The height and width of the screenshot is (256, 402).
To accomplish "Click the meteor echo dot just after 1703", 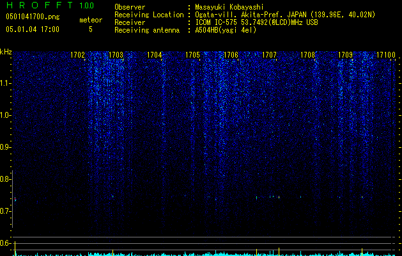I will pos(112,196).
